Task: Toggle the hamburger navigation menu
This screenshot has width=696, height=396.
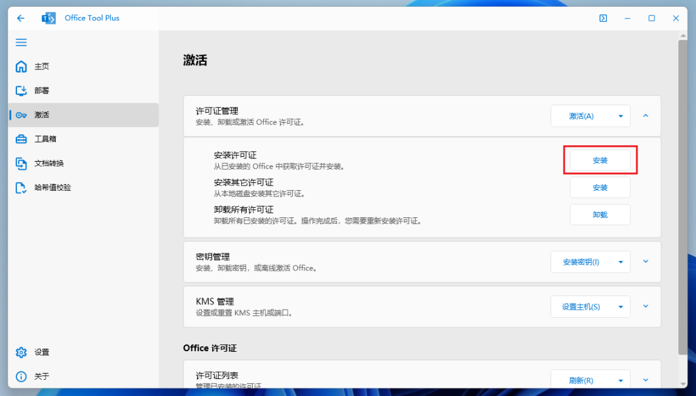Action: [x=21, y=43]
